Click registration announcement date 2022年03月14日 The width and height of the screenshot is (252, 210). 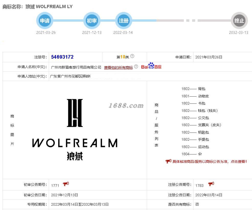tap(209, 195)
